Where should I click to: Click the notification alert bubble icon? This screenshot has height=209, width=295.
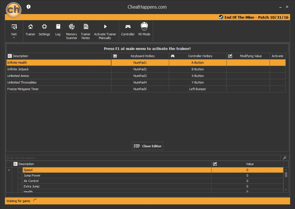pos(29,7)
